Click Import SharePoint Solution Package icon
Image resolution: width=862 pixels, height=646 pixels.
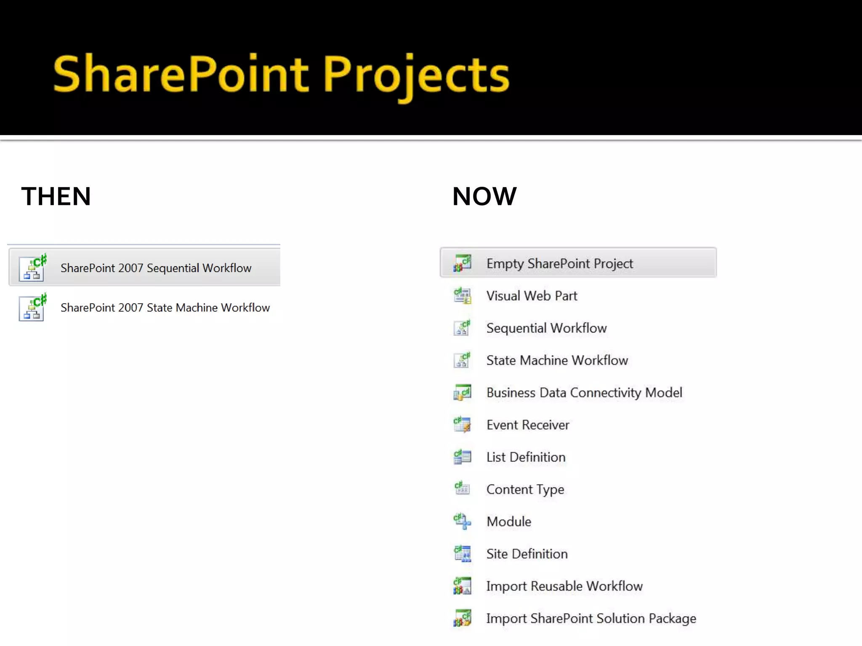click(x=462, y=618)
